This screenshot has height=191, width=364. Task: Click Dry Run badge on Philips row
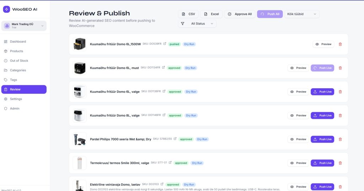pyautogui.click(x=202, y=139)
